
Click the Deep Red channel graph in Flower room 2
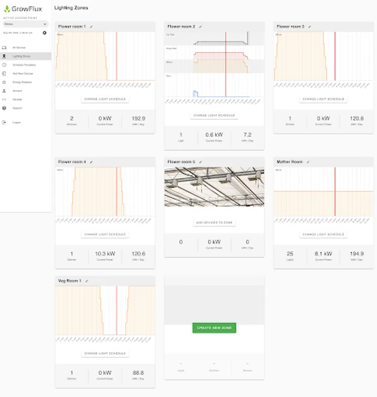214,52
